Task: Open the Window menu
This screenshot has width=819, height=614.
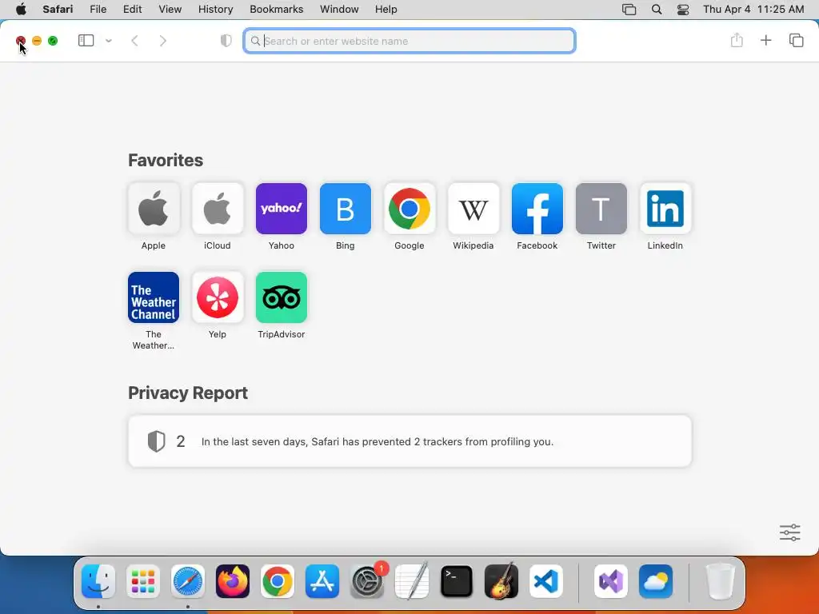Action: tap(339, 10)
